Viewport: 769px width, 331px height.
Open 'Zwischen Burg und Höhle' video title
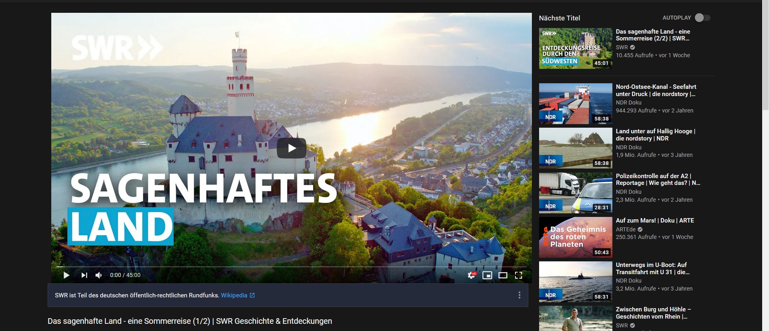(653, 313)
